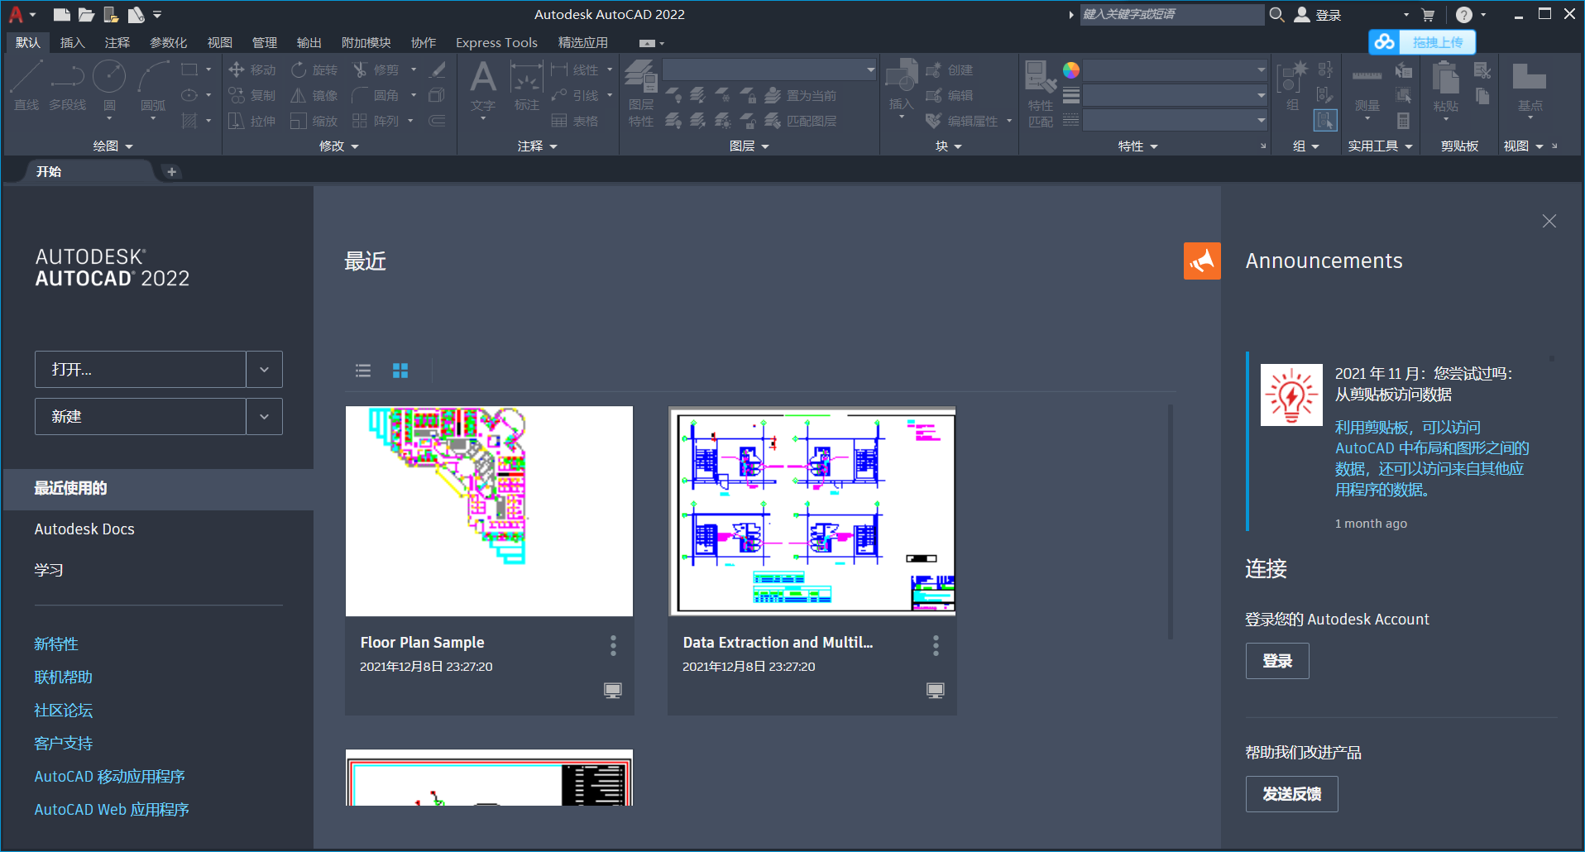Expand the Circle (圆) tool dropdown
Image resolution: width=1585 pixels, height=852 pixels.
[109, 118]
